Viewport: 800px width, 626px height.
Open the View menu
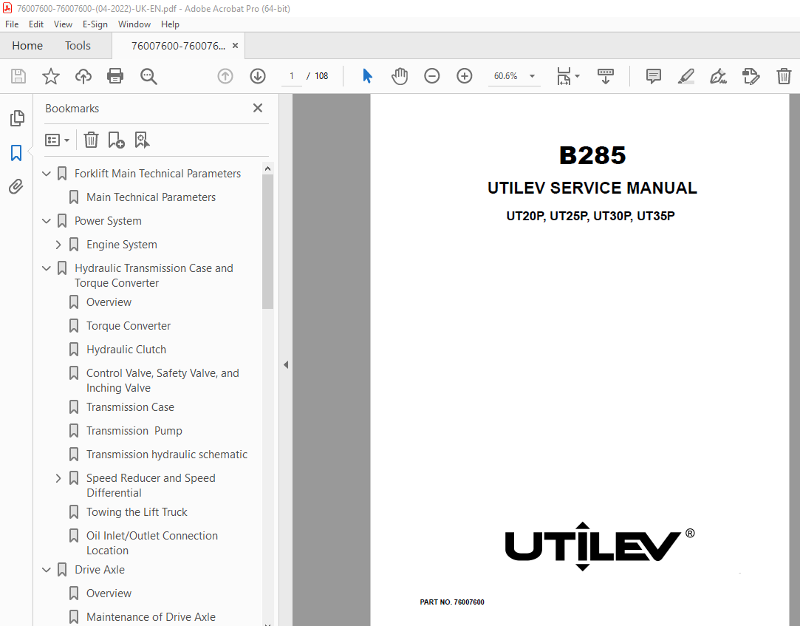point(63,24)
